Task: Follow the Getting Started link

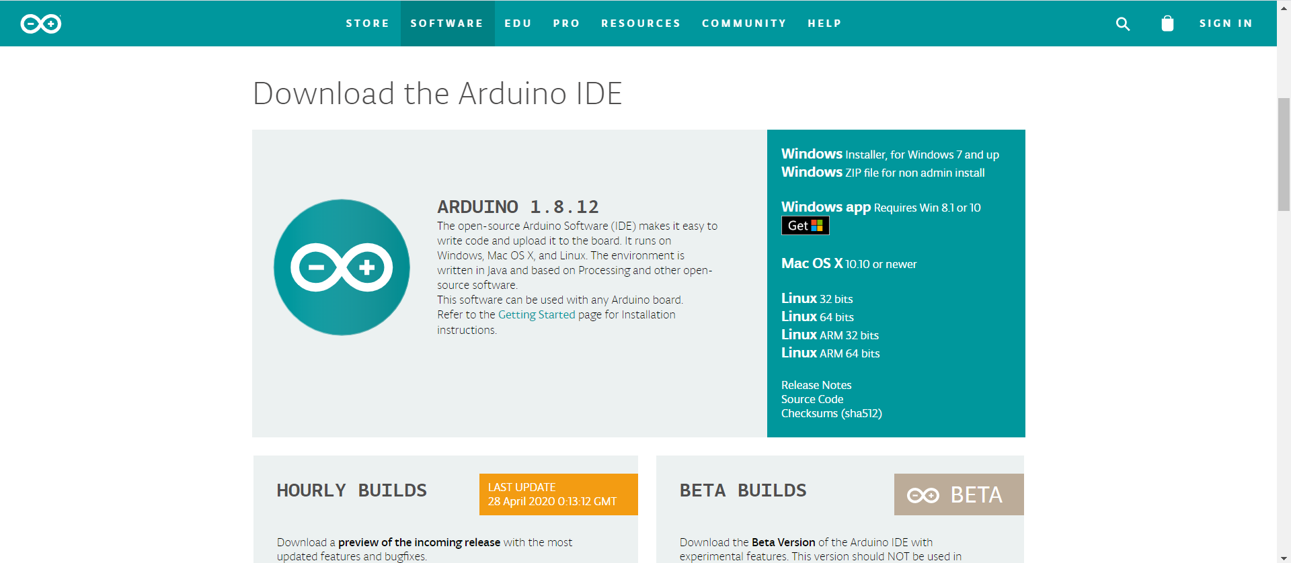Action: click(x=537, y=314)
